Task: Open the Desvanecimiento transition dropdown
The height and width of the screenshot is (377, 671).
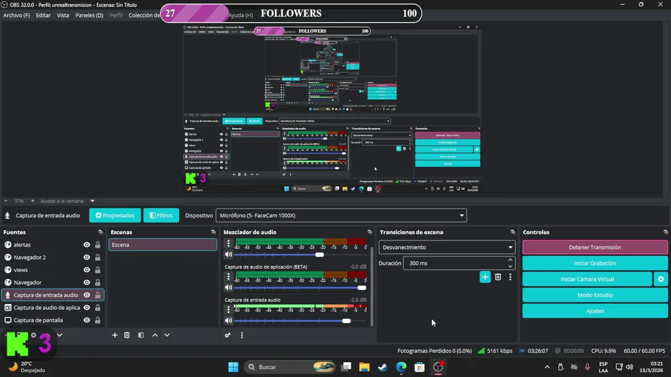Action: click(x=447, y=247)
